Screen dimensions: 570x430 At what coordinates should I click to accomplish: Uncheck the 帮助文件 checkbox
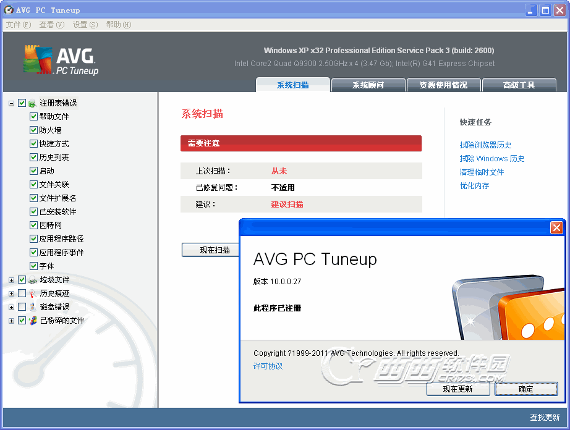(x=33, y=116)
